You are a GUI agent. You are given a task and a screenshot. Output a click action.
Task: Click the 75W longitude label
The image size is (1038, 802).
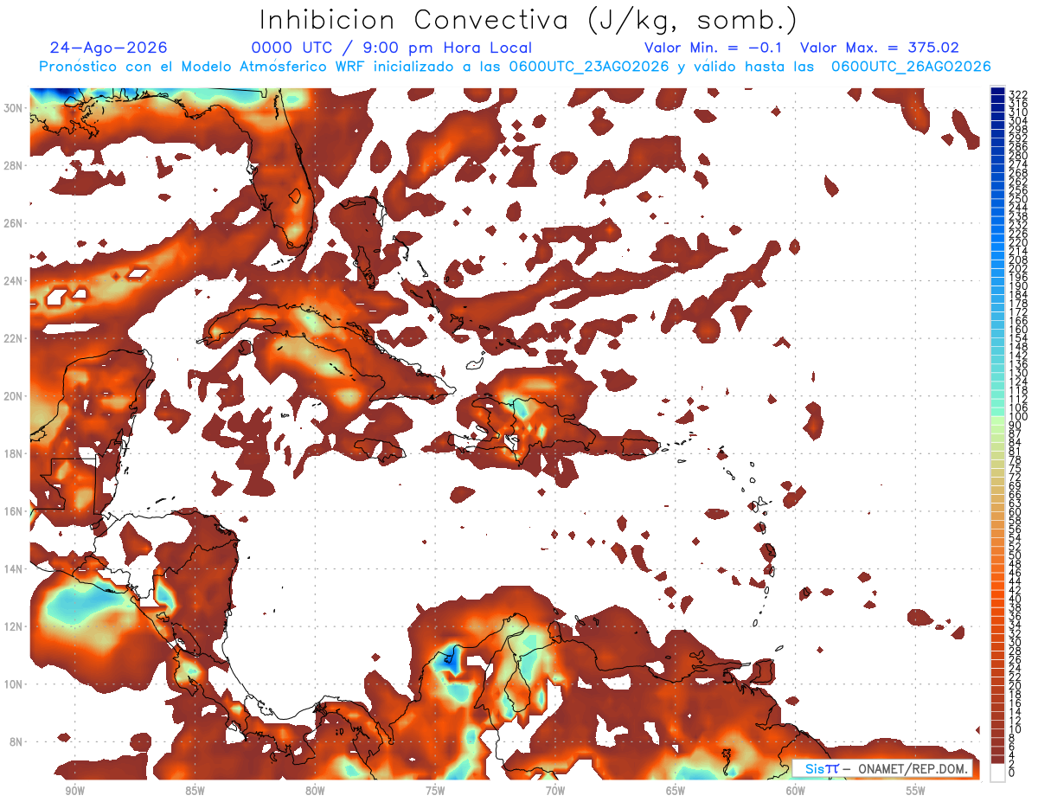pos(435,790)
